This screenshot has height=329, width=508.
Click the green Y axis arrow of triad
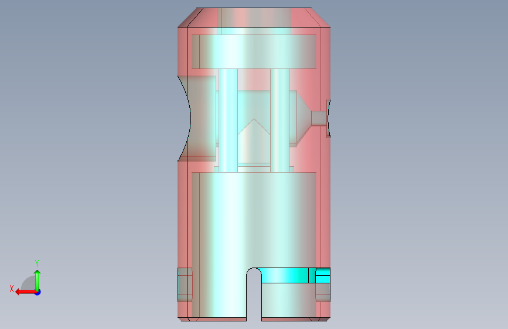[37, 280]
